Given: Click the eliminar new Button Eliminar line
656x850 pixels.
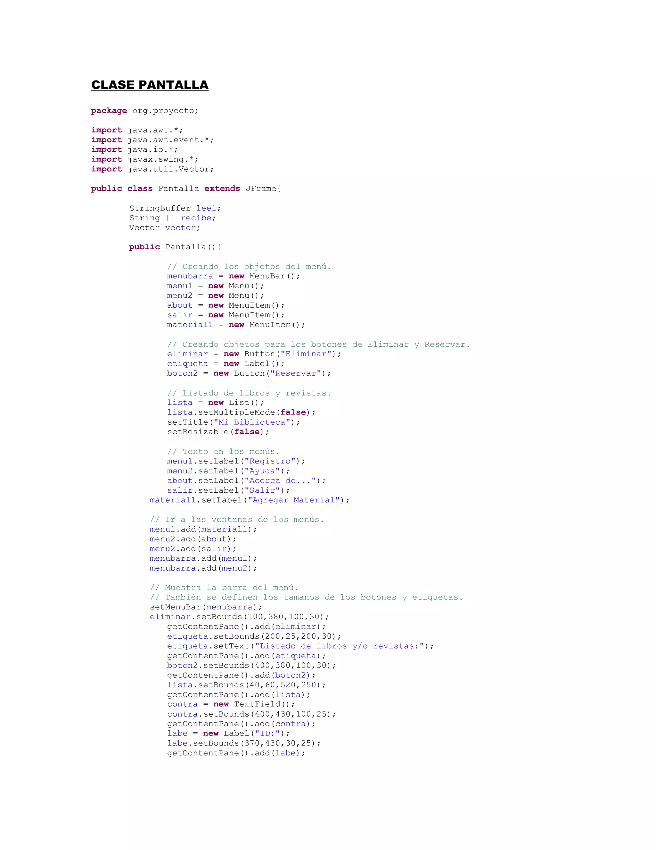Looking at the screenshot, I should pyautogui.click(x=254, y=354).
